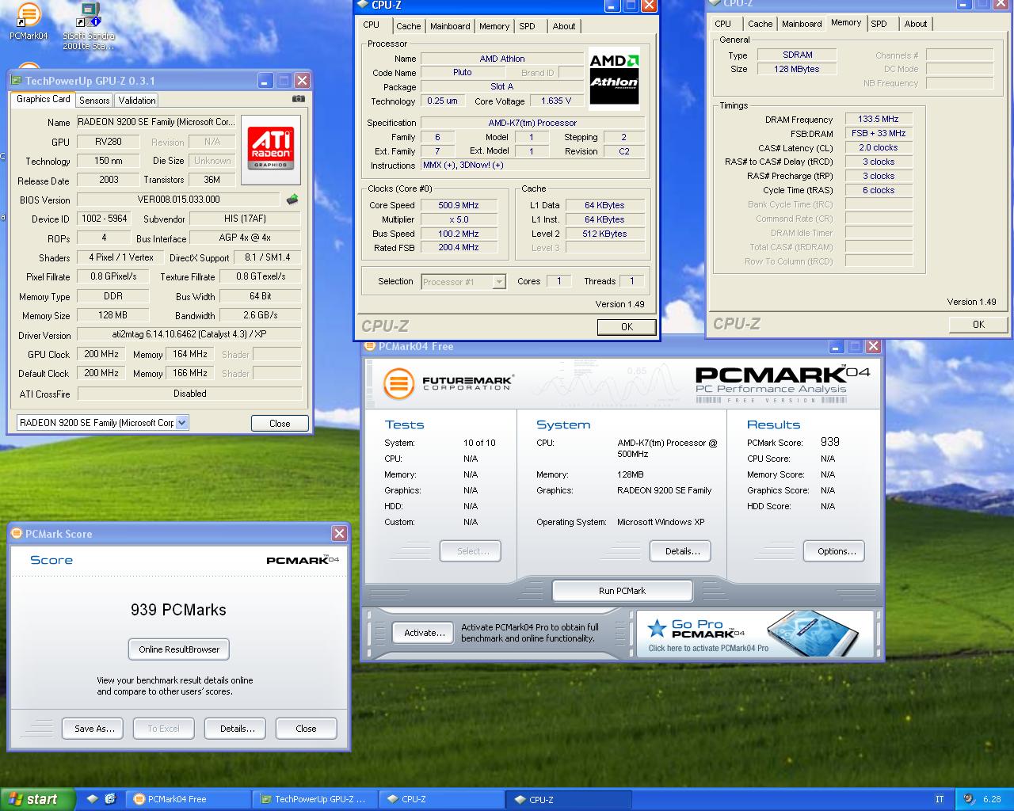Click Save As in PCMark Score dialog
The height and width of the screenshot is (811, 1014).
pos(93,729)
